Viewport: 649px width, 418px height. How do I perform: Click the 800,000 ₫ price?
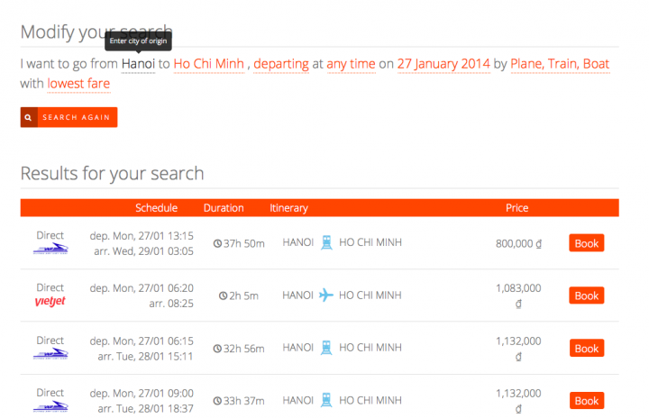click(518, 243)
